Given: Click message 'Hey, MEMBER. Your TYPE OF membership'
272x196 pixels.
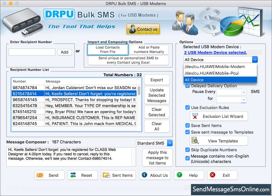Looking at the screenshot, I should coord(90,106).
